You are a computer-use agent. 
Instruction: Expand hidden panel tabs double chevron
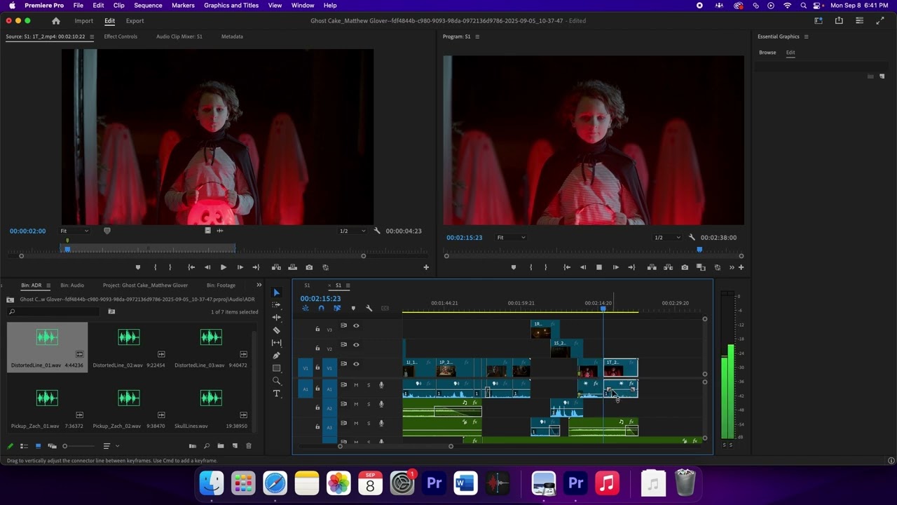click(x=259, y=285)
